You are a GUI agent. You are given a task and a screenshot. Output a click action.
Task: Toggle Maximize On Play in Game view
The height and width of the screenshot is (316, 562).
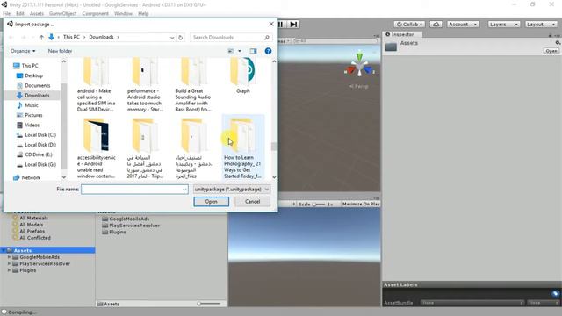[360, 204]
